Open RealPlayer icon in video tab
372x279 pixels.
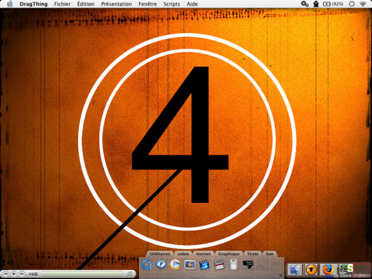click(x=161, y=265)
